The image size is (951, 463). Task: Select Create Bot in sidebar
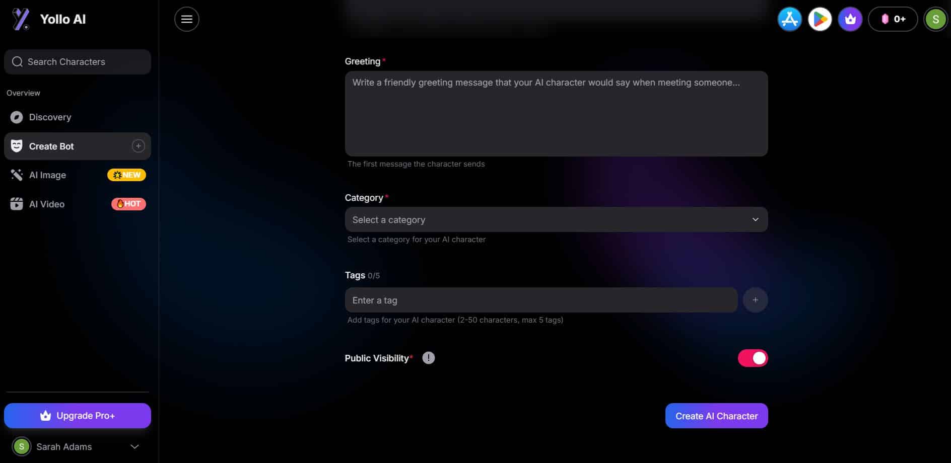coord(78,146)
